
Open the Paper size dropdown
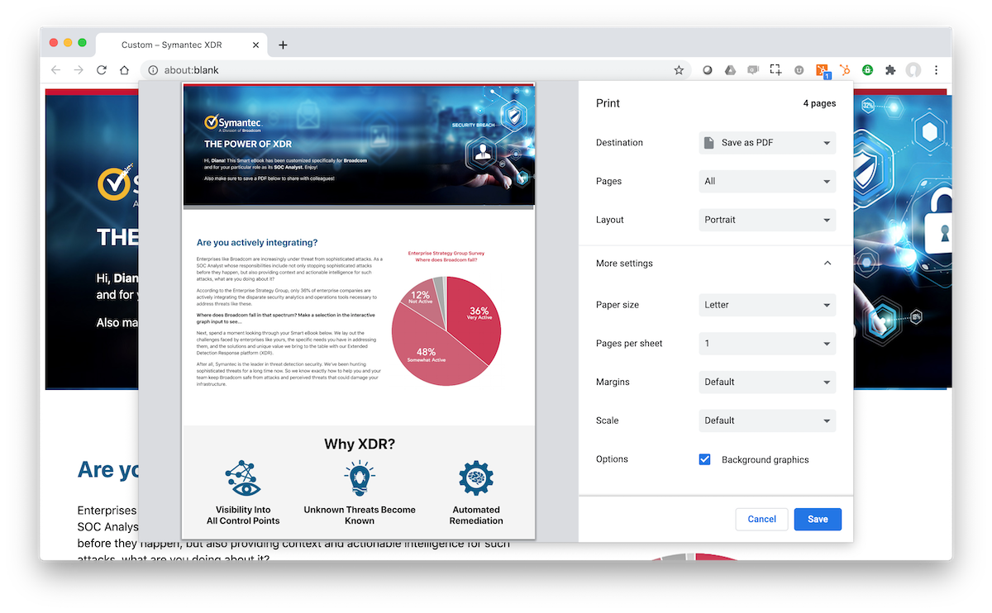(767, 305)
